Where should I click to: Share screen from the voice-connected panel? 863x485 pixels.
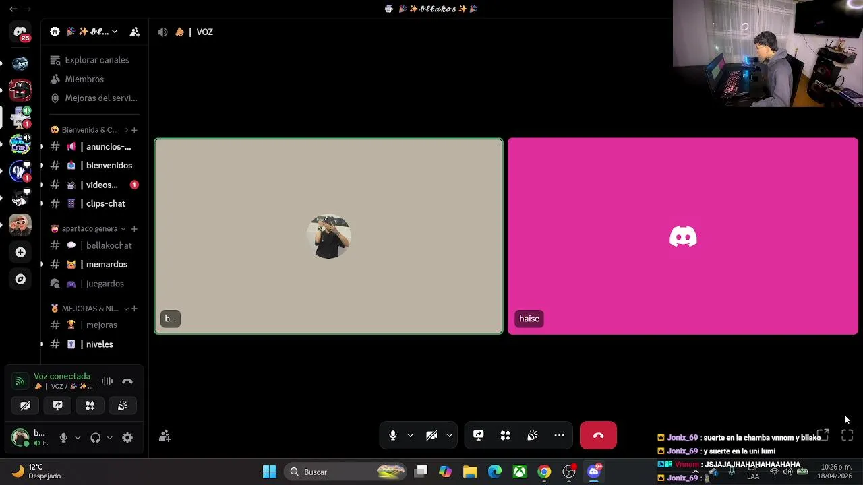point(57,406)
